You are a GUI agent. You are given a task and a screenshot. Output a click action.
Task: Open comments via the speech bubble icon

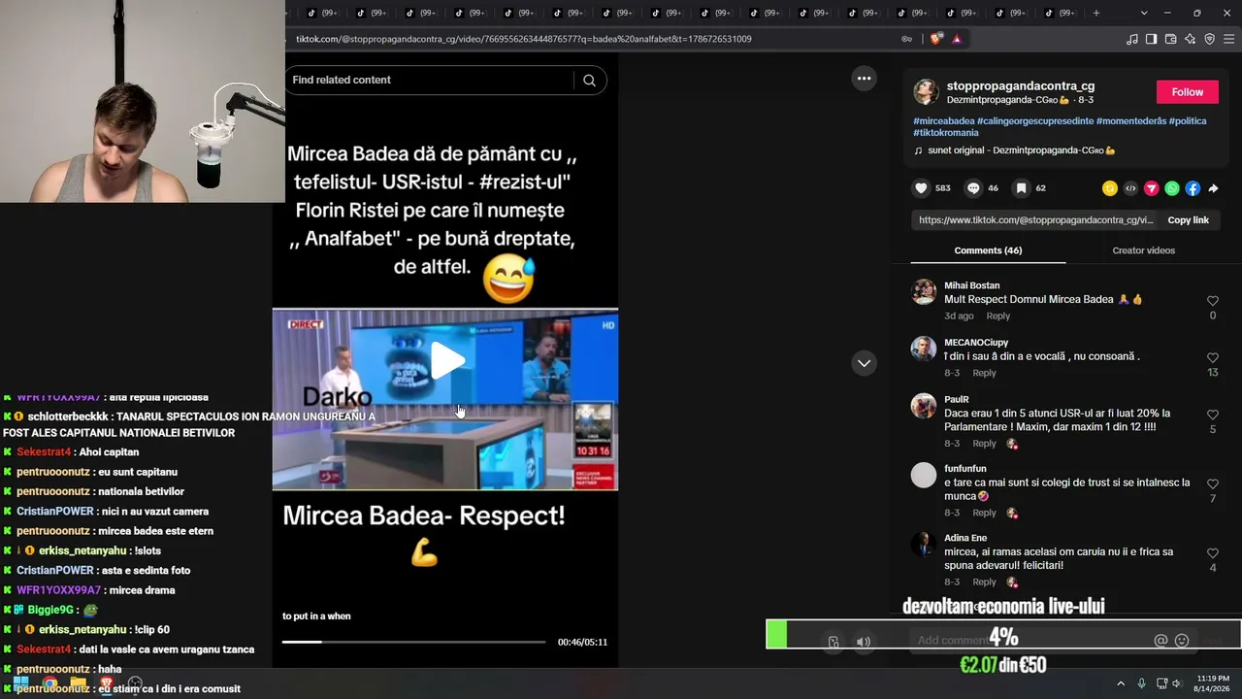click(x=973, y=188)
